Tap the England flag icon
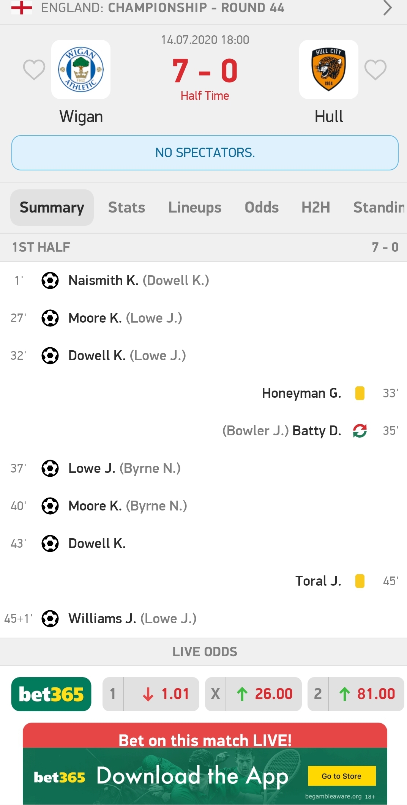 coord(22,8)
